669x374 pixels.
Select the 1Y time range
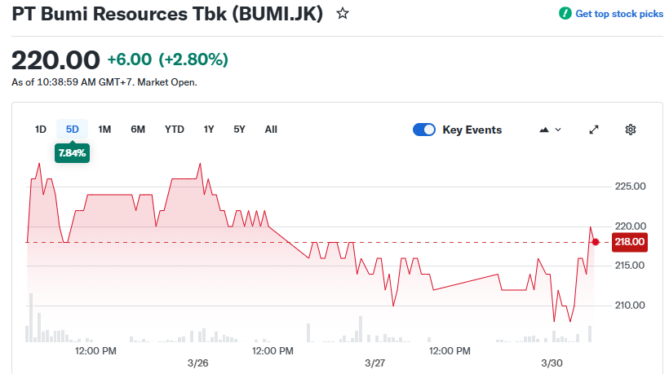pos(209,130)
